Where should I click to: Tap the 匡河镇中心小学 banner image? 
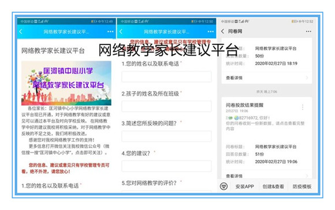(x=66, y=83)
